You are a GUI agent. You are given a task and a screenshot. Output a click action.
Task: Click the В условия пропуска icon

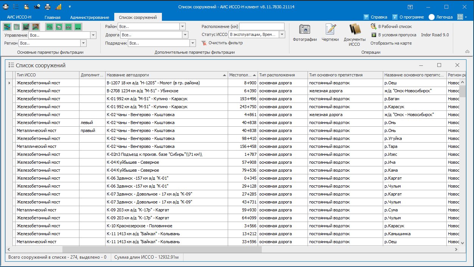pos(373,35)
